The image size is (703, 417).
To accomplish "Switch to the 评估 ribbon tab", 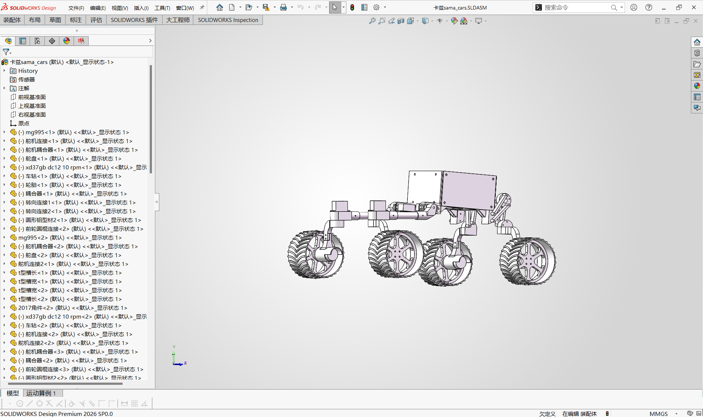I will pyautogui.click(x=96, y=20).
